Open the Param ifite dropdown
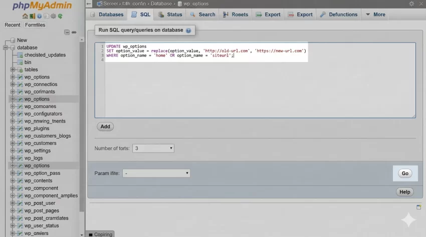This screenshot has height=237, width=426. pos(156,173)
